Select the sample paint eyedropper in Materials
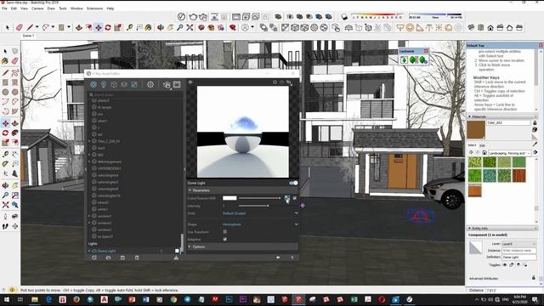This screenshot has height=306, width=544. pos(535,144)
